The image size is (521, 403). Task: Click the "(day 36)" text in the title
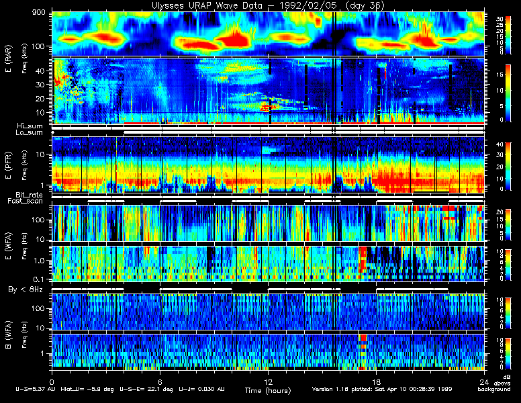[365, 5]
